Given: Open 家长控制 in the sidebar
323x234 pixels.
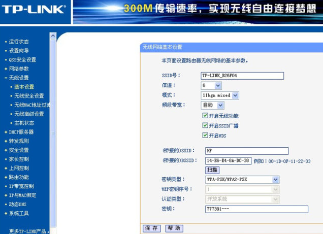Looking at the screenshot, I should (19, 159).
